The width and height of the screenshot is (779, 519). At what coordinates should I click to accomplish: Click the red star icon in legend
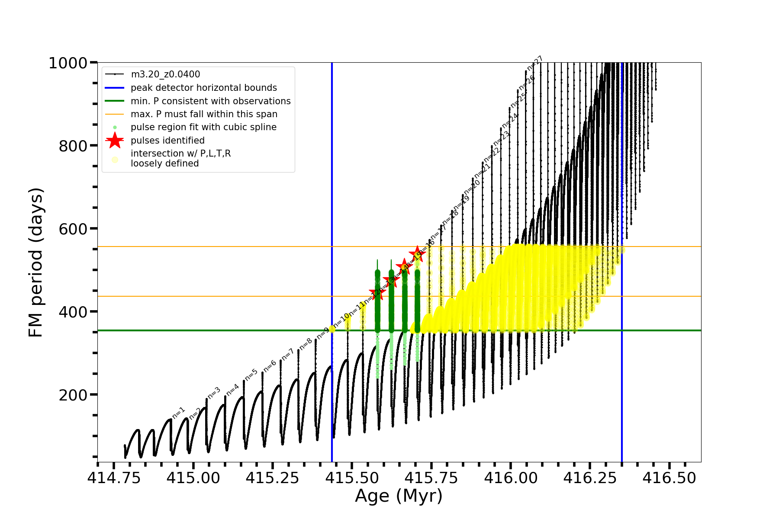(x=115, y=141)
